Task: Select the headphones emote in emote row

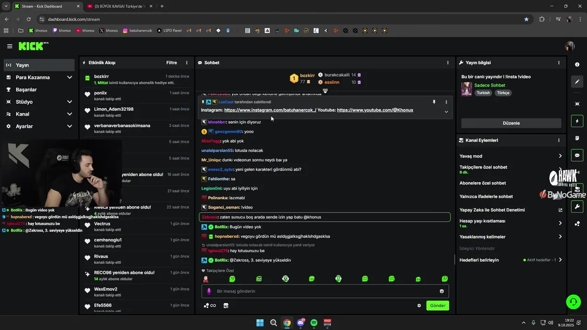Action: (338, 279)
